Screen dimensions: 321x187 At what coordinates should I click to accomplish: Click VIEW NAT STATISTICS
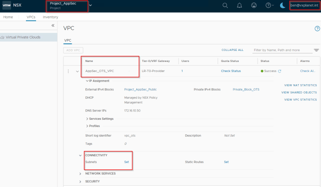[300, 85]
